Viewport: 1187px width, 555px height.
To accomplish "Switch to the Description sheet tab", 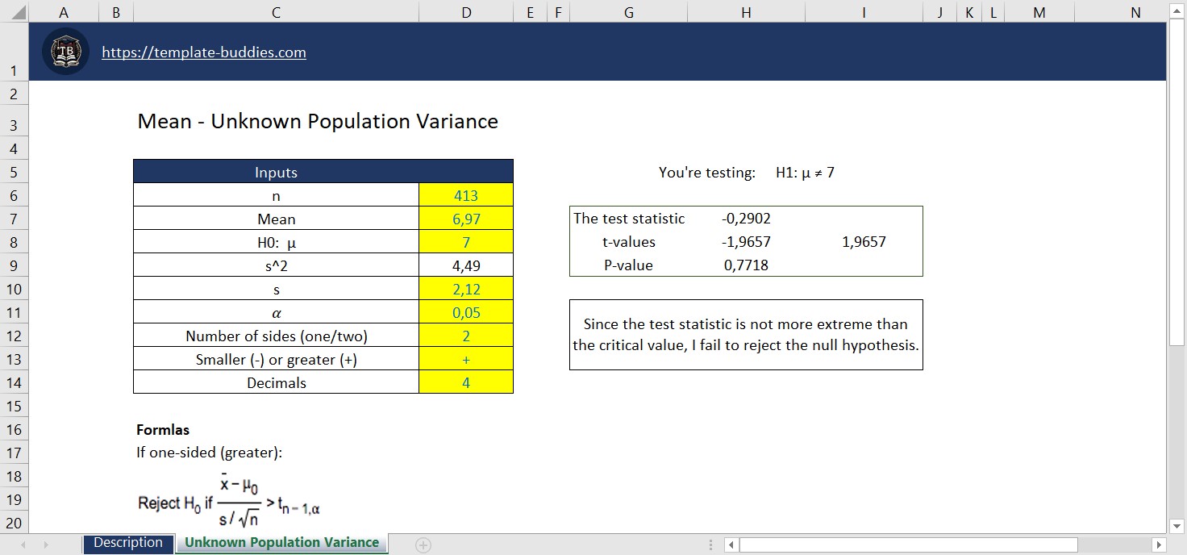I will pos(128,543).
